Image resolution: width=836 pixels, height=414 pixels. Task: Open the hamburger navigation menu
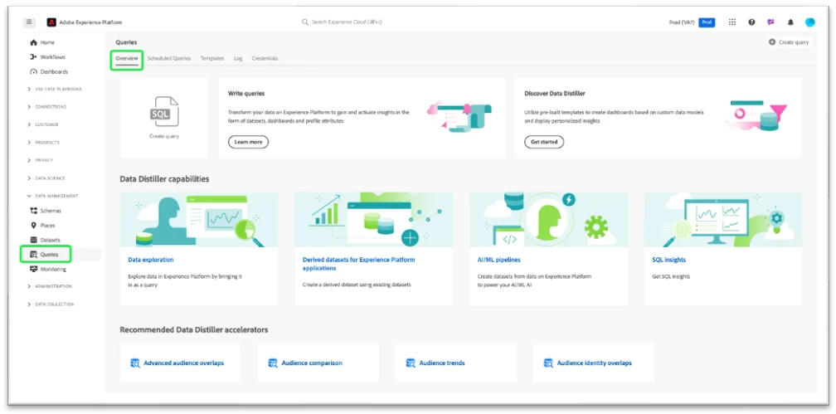(x=29, y=22)
